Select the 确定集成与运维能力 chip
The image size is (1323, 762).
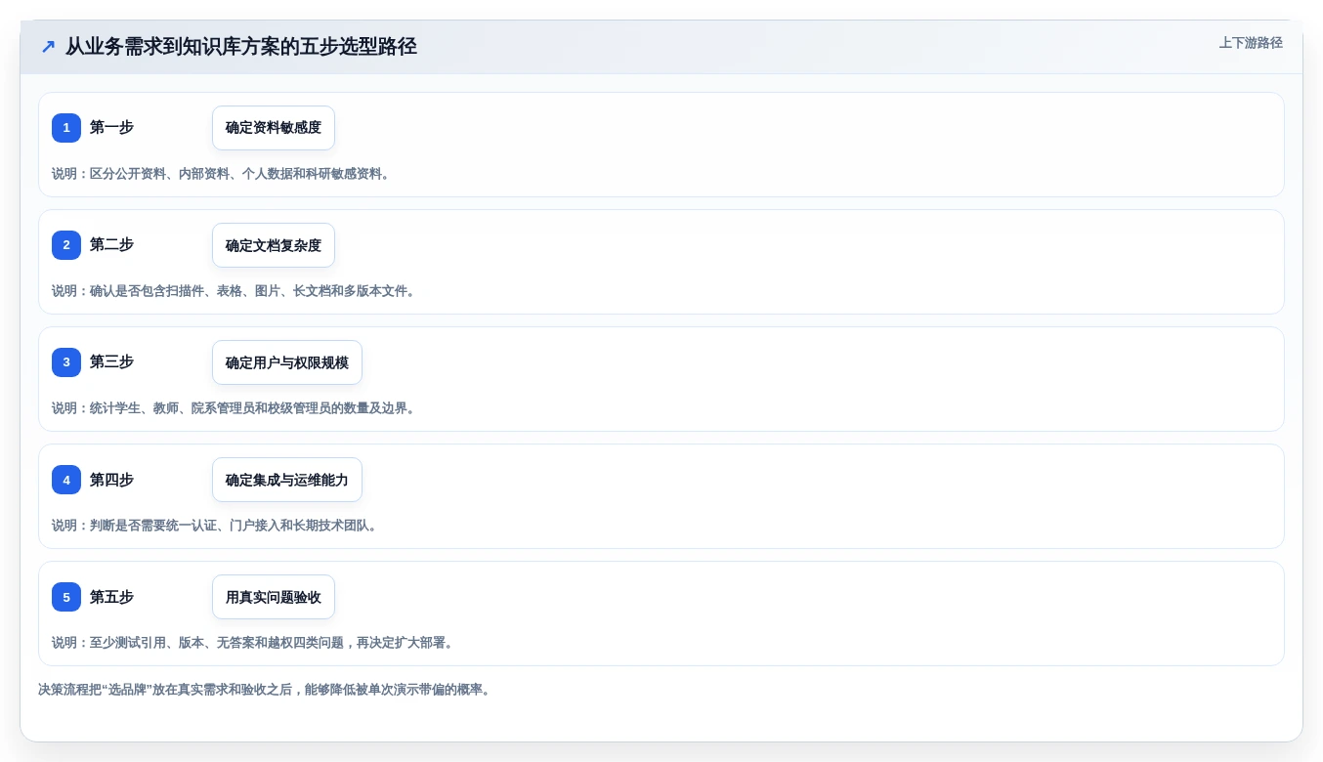coord(287,480)
